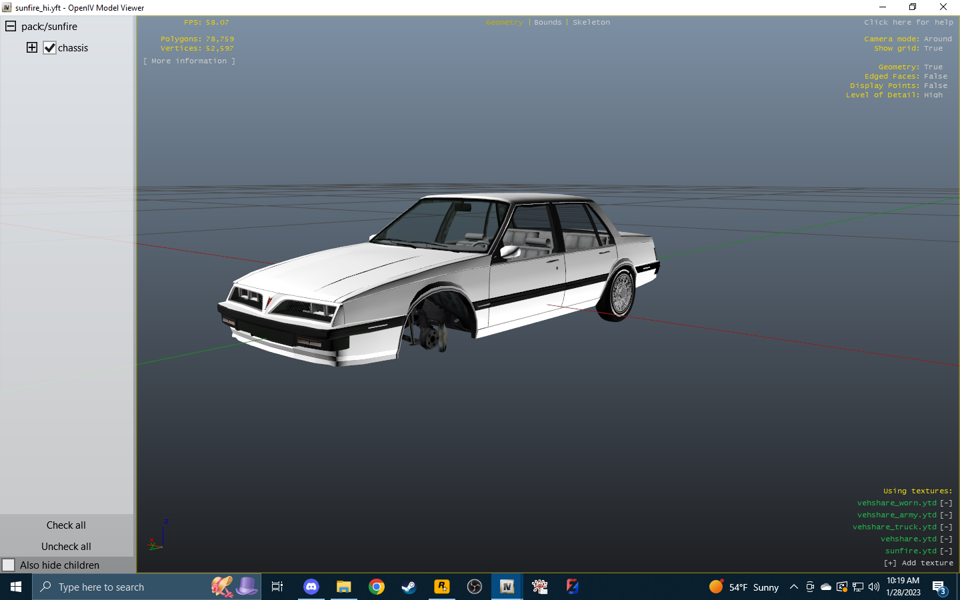
Task: Click the taskbar search box
Action: click(x=147, y=587)
